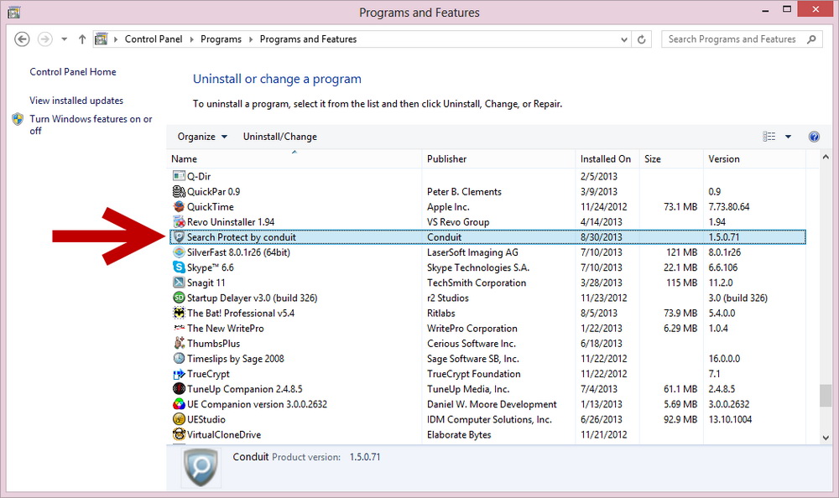Screen dimensions: 839x498
Task: Click the IDM Computer Solutions, Inc. cell
Action: coord(489,419)
